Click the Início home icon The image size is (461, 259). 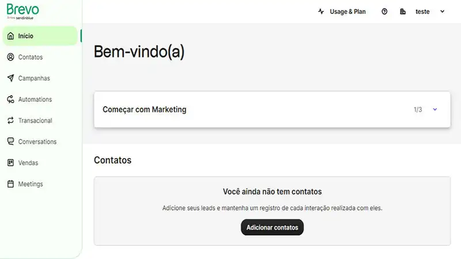pyautogui.click(x=10, y=36)
